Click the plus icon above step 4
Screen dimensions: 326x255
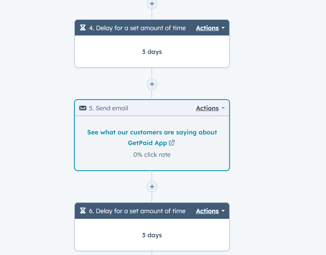(152, 4)
